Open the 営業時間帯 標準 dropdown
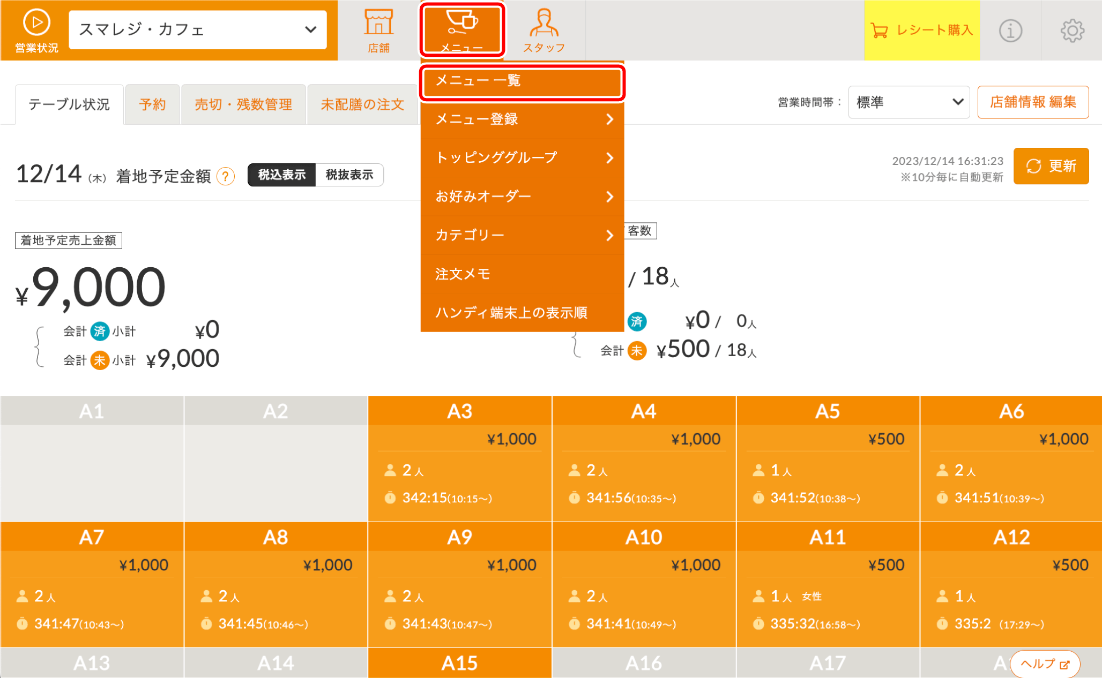Viewport: 1102px width, 678px height. (x=909, y=102)
